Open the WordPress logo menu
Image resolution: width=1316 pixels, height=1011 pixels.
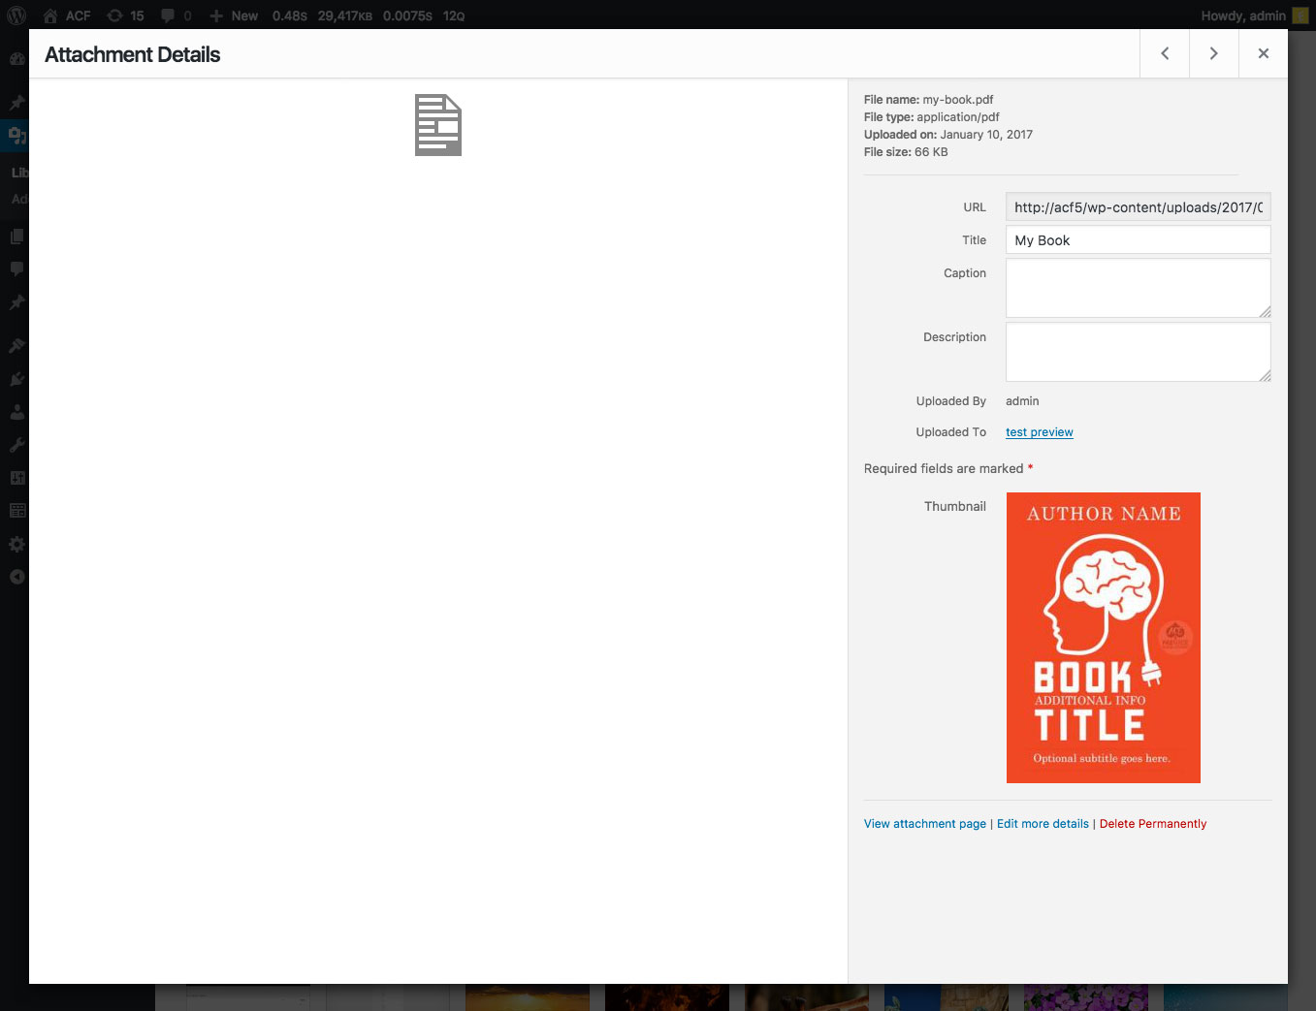tap(16, 16)
